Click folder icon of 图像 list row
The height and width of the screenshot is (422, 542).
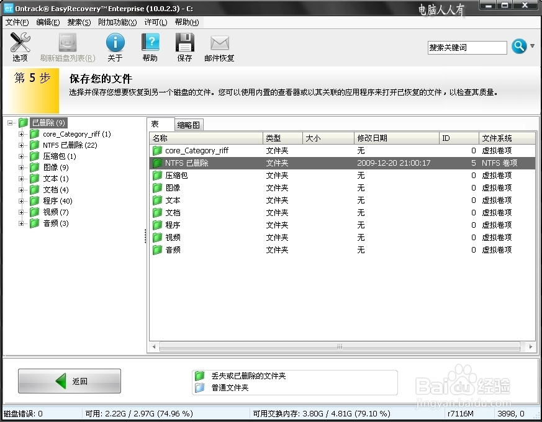157,187
